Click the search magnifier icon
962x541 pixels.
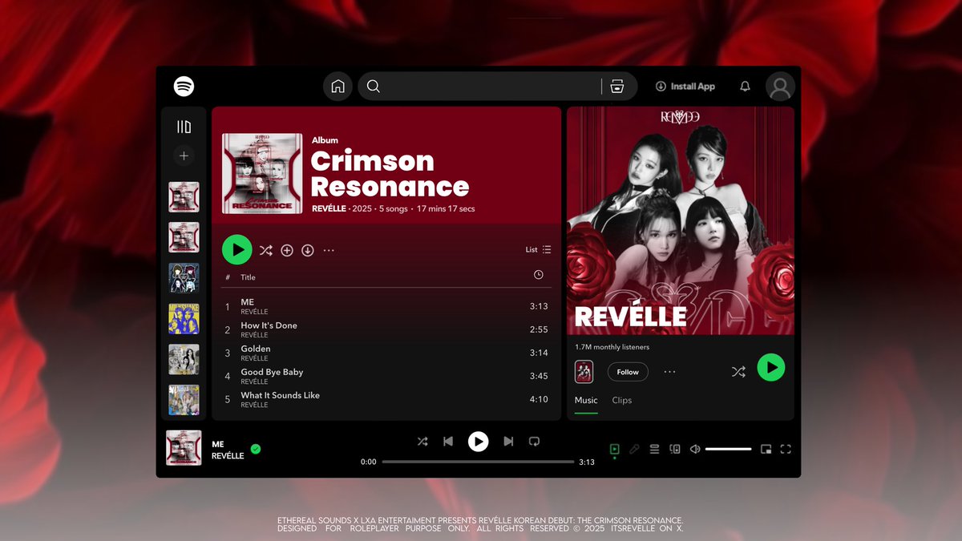pos(374,87)
